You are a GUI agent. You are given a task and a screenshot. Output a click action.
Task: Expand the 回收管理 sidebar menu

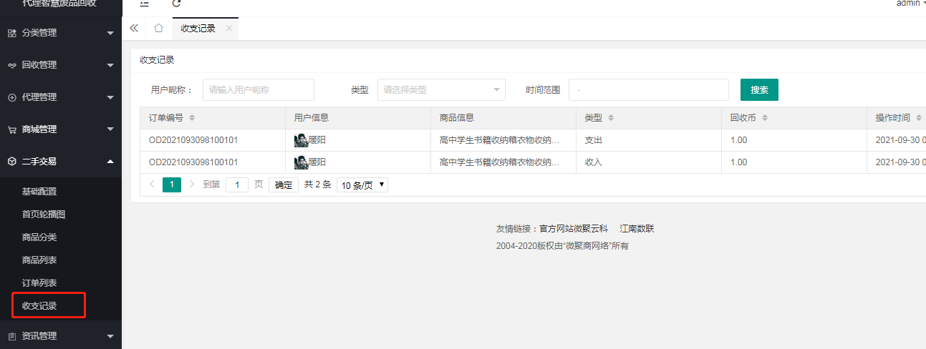(61, 65)
